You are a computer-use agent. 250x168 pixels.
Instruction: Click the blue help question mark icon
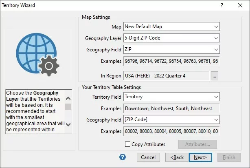click(123, 157)
